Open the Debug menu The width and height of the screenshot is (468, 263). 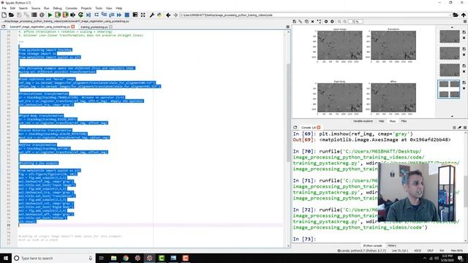click(x=57, y=8)
